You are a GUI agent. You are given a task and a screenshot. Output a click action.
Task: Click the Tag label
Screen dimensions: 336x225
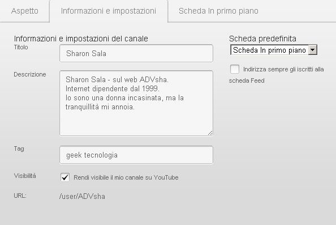pos(19,149)
